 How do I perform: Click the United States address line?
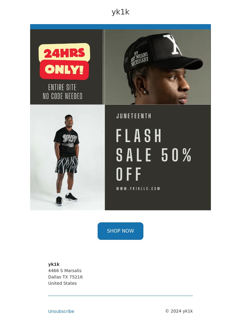[x=63, y=283]
